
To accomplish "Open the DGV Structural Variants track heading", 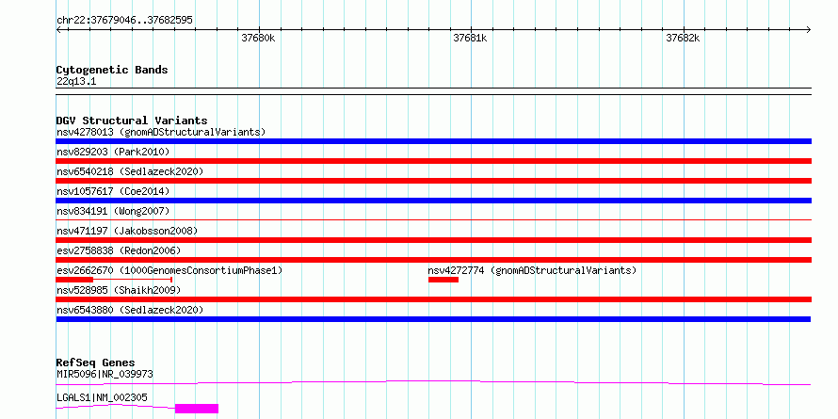I will point(132,121).
